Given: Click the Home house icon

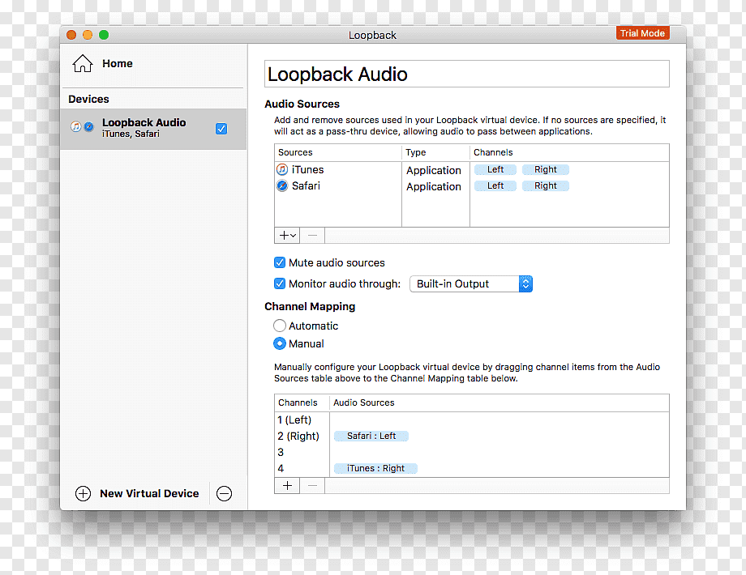Looking at the screenshot, I should [x=83, y=64].
